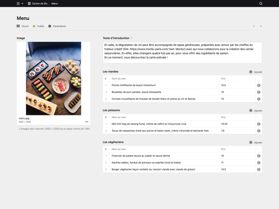This screenshot has height=209, width=279.
Task: Click the Ajouter button for Les végétariens
Action: pyautogui.click(x=256, y=142)
